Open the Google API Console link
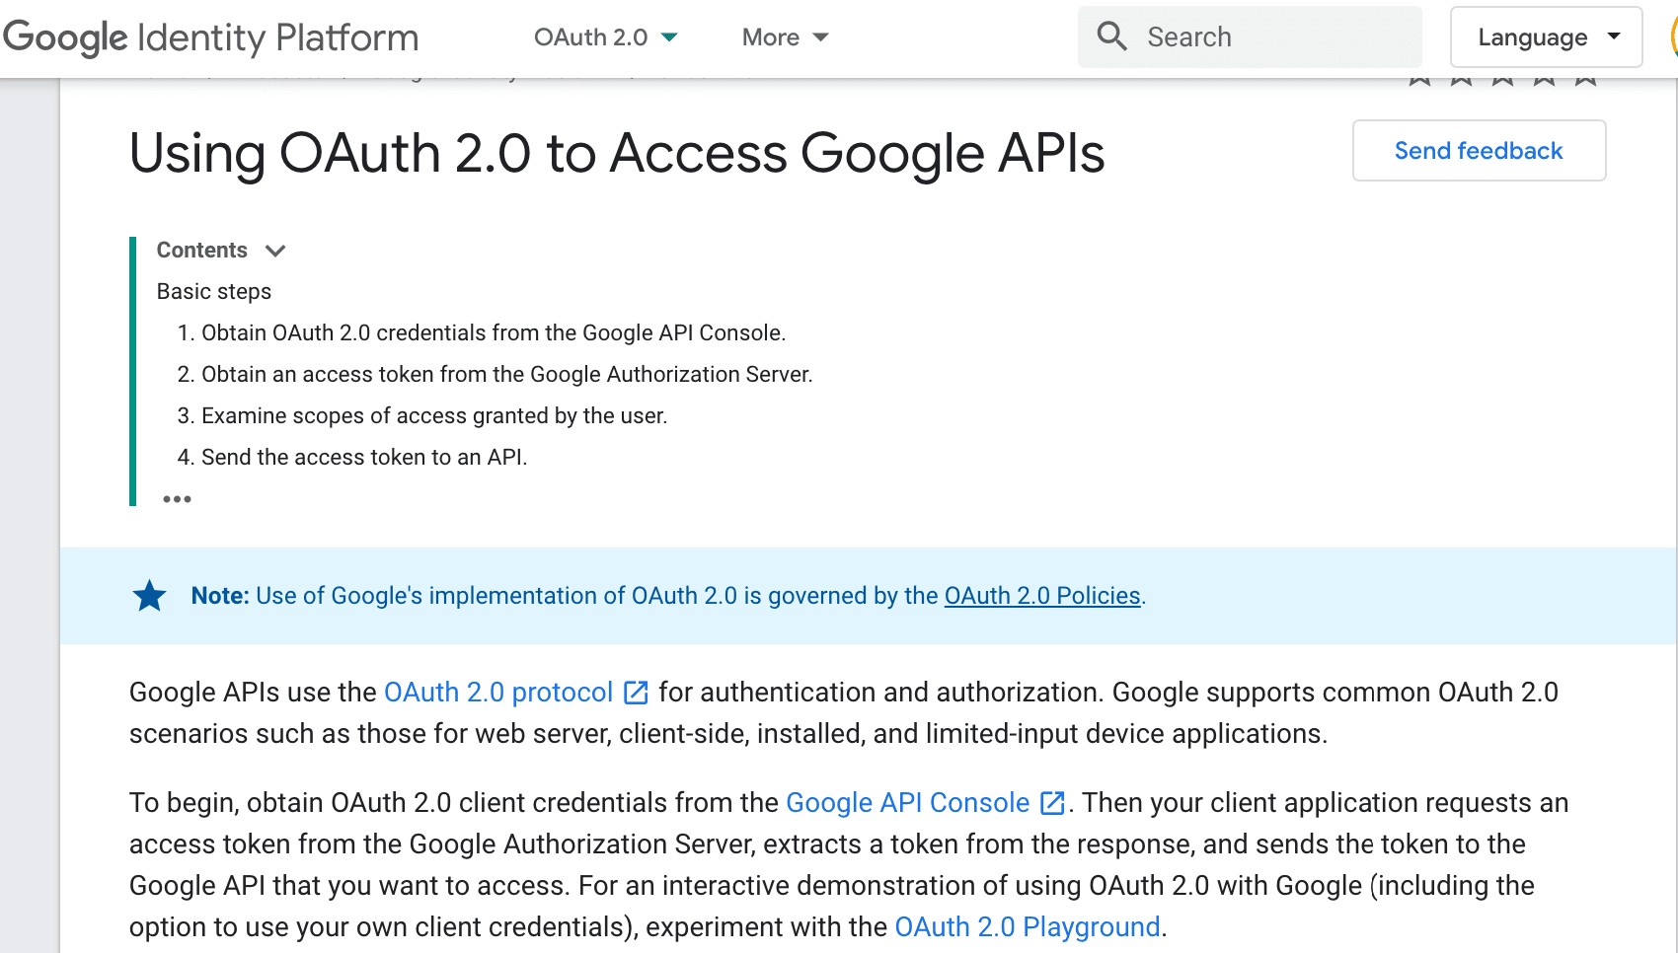Viewport: 1678px width, 953px height. [x=907, y=803]
